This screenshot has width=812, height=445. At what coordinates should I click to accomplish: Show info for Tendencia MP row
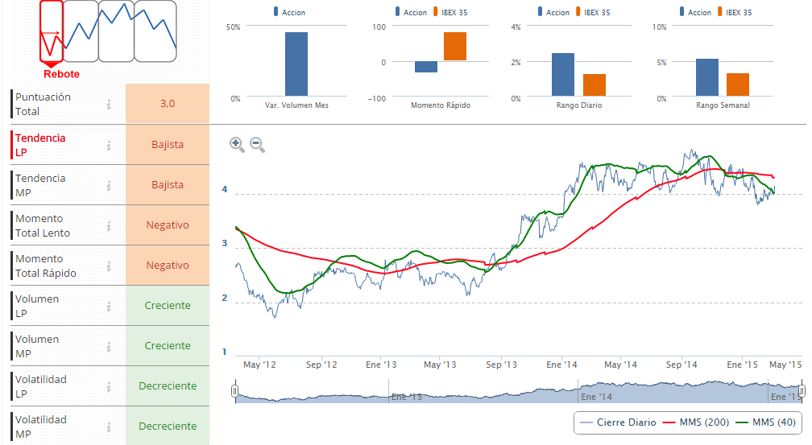pos(108,185)
